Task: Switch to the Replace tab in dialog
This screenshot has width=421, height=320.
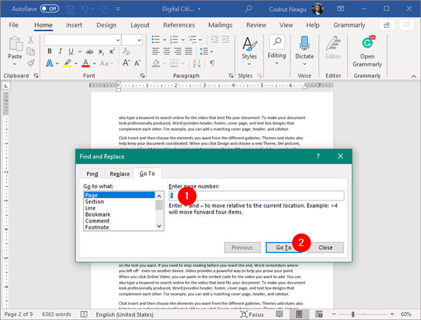Action: pyautogui.click(x=120, y=174)
